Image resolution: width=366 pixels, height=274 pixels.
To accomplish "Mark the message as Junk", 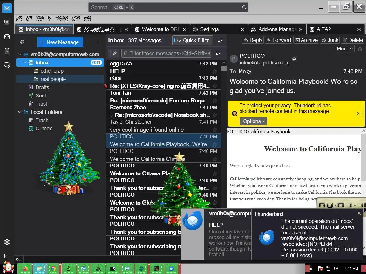I will tap(330, 40).
